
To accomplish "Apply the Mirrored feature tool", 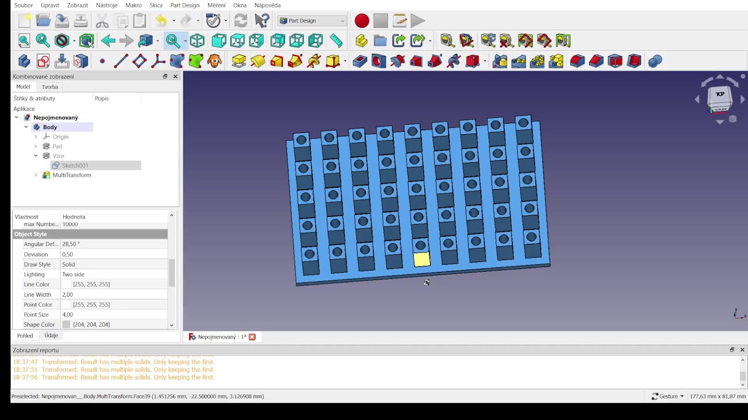I will [x=500, y=61].
